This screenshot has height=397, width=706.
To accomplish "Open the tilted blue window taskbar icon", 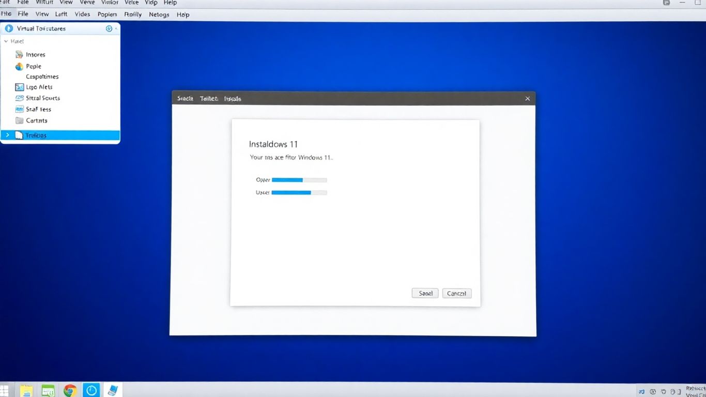I will coord(112,390).
